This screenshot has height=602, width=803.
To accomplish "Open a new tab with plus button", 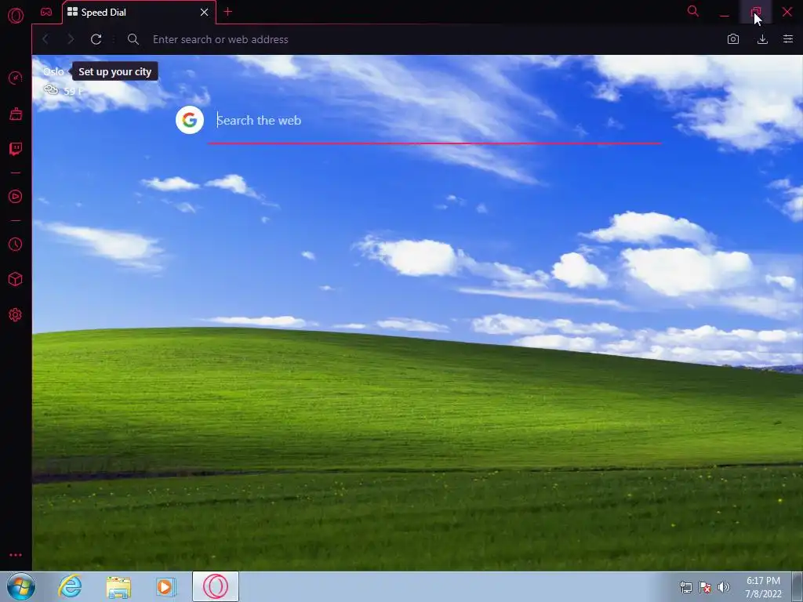I will (x=228, y=12).
